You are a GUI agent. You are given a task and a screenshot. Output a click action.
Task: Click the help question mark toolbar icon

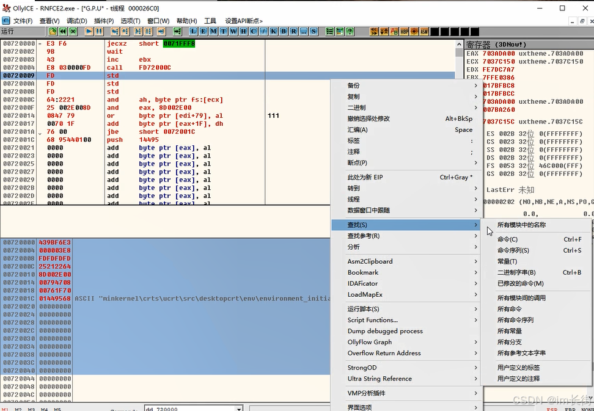coord(350,31)
